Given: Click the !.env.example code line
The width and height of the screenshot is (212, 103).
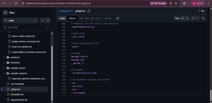Looking at the screenshot, I should pyautogui.click(x=78, y=93).
